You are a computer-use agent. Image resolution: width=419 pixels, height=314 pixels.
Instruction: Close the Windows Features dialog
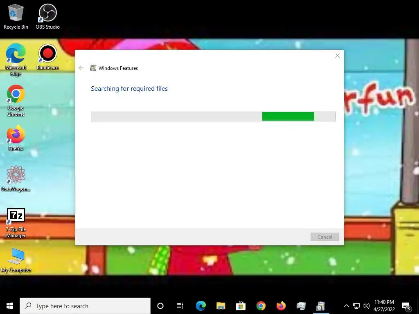coord(338,56)
